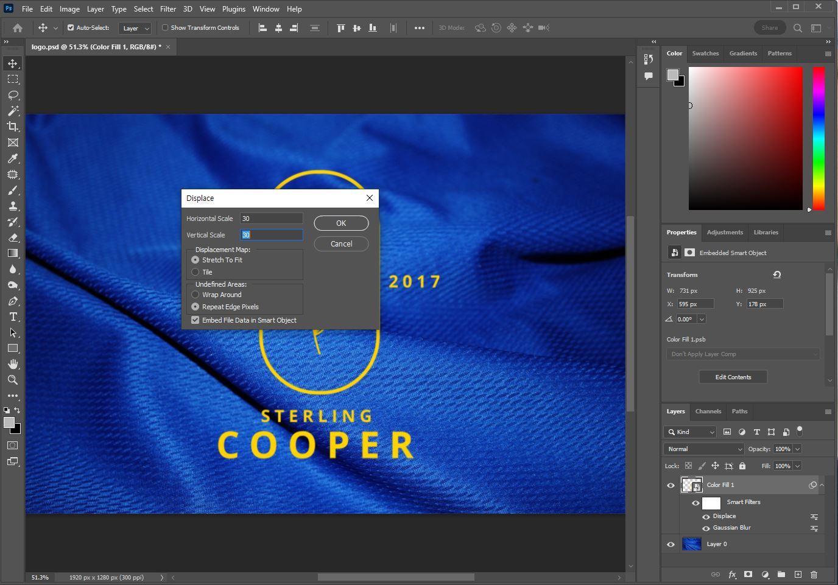The width and height of the screenshot is (838, 585).
Task: Open the Plugins menu
Action: pos(234,9)
